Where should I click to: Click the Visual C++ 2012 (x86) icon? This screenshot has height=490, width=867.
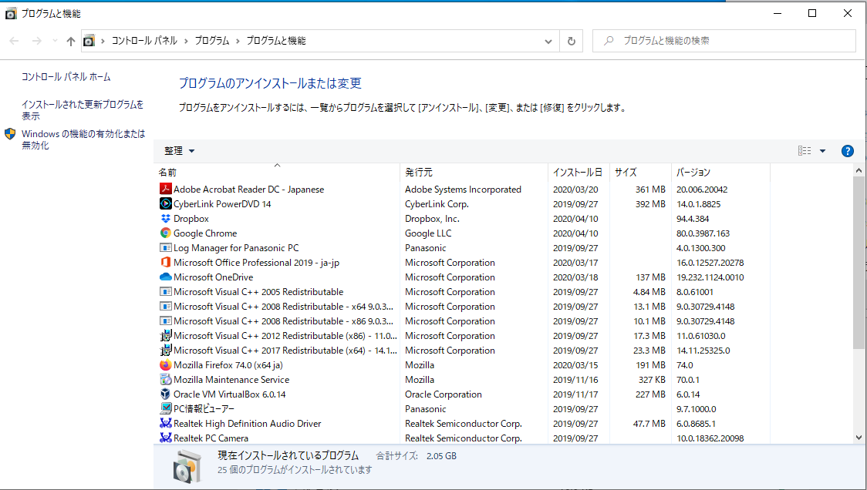click(x=165, y=335)
